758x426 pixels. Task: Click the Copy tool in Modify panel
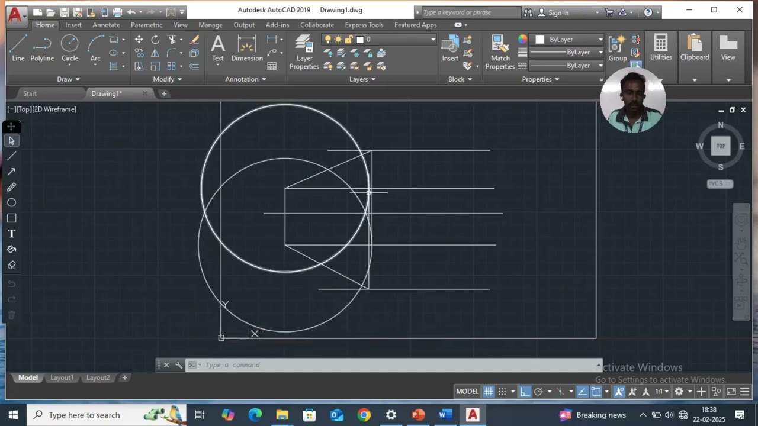(139, 53)
